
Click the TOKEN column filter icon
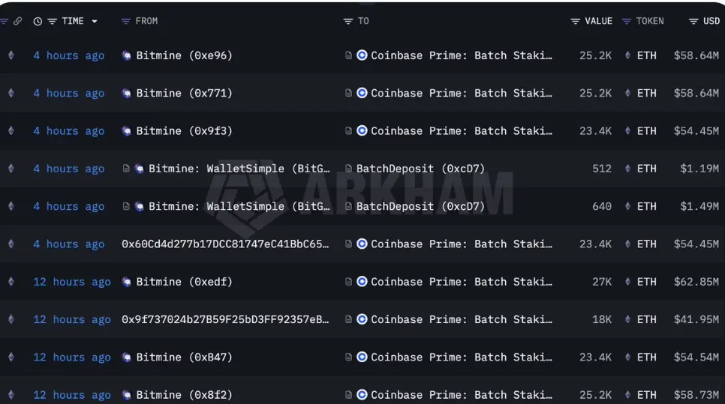627,21
